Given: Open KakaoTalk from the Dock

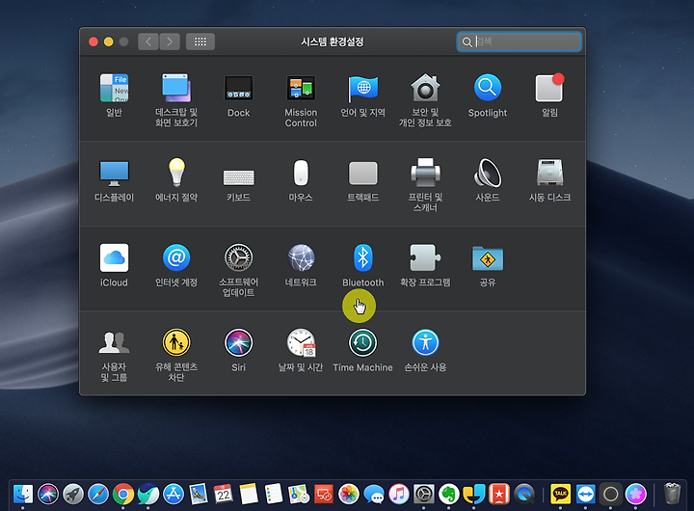Looking at the screenshot, I should (x=560, y=494).
